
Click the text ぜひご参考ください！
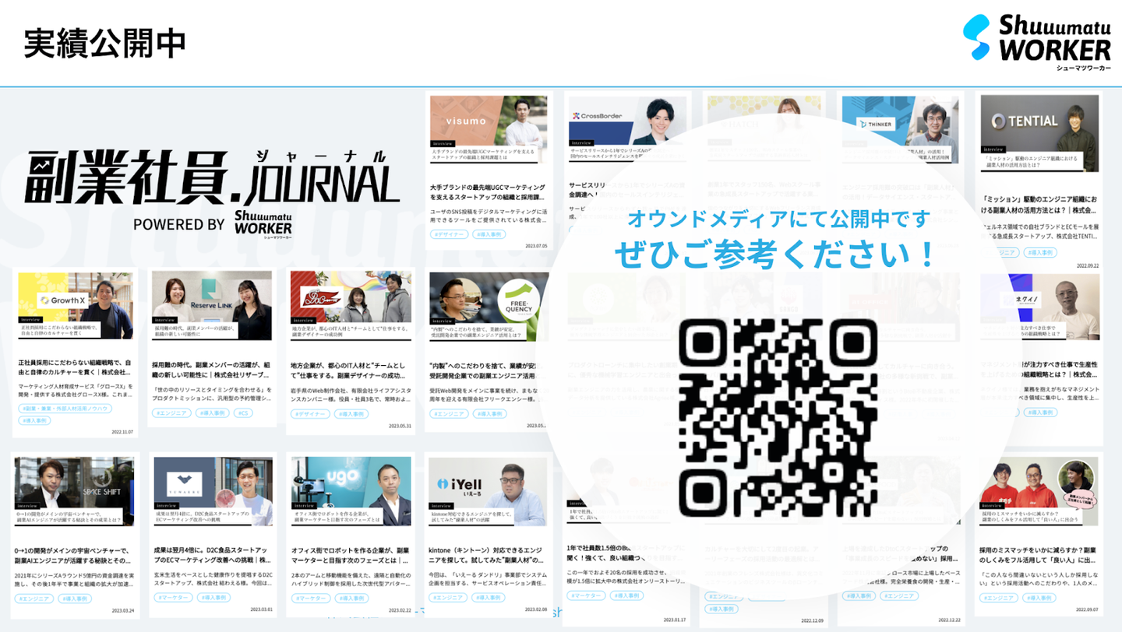(x=774, y=255)
